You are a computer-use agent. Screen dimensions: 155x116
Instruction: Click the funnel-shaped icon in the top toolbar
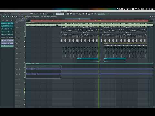[86, 14]
